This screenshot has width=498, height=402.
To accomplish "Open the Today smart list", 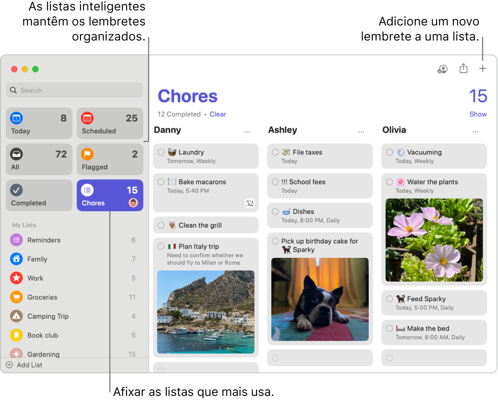I will click(x=39, y=123).
